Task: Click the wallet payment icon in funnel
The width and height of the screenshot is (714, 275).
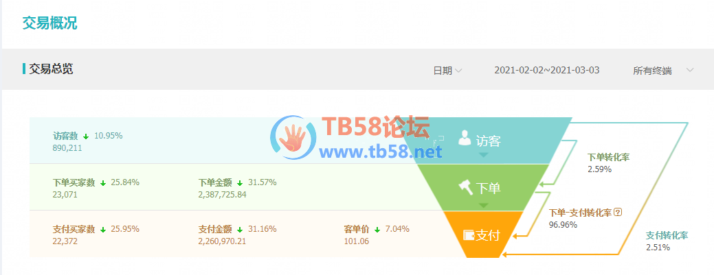Action: coord(469,235)
